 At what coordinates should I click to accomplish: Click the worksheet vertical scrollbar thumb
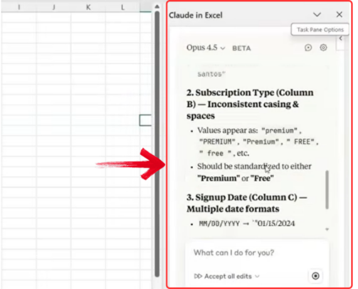pos(157,144)
